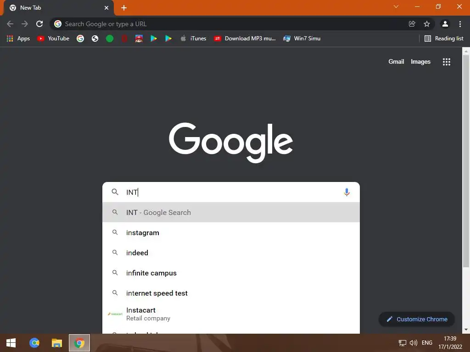Choose the infinite campus suggestion
Viewport: 470px width, 352px height.
click(x=231, y=273)
